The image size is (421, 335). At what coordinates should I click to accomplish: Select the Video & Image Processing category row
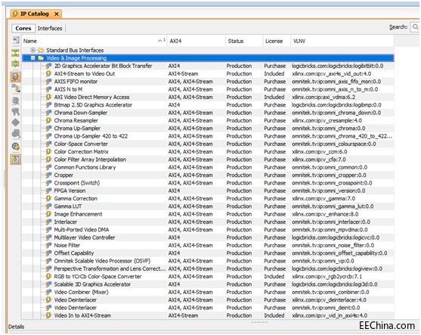click(x=208, y=57)
